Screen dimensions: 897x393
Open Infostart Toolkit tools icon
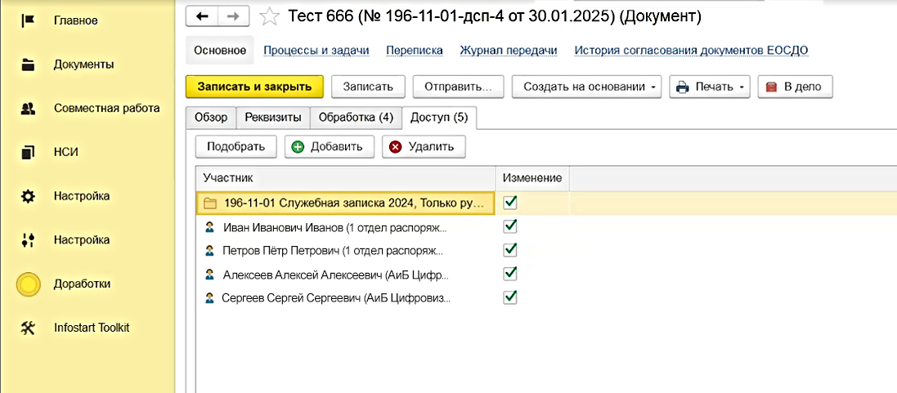29,328
